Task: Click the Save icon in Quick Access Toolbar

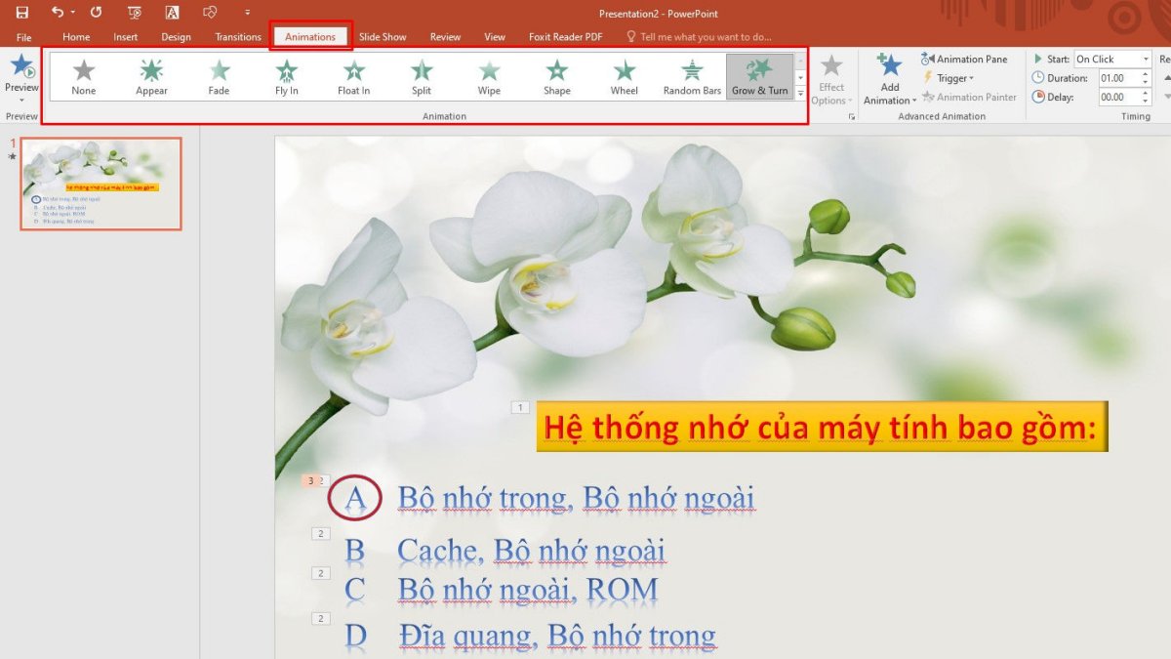Action: click(20, 13)
